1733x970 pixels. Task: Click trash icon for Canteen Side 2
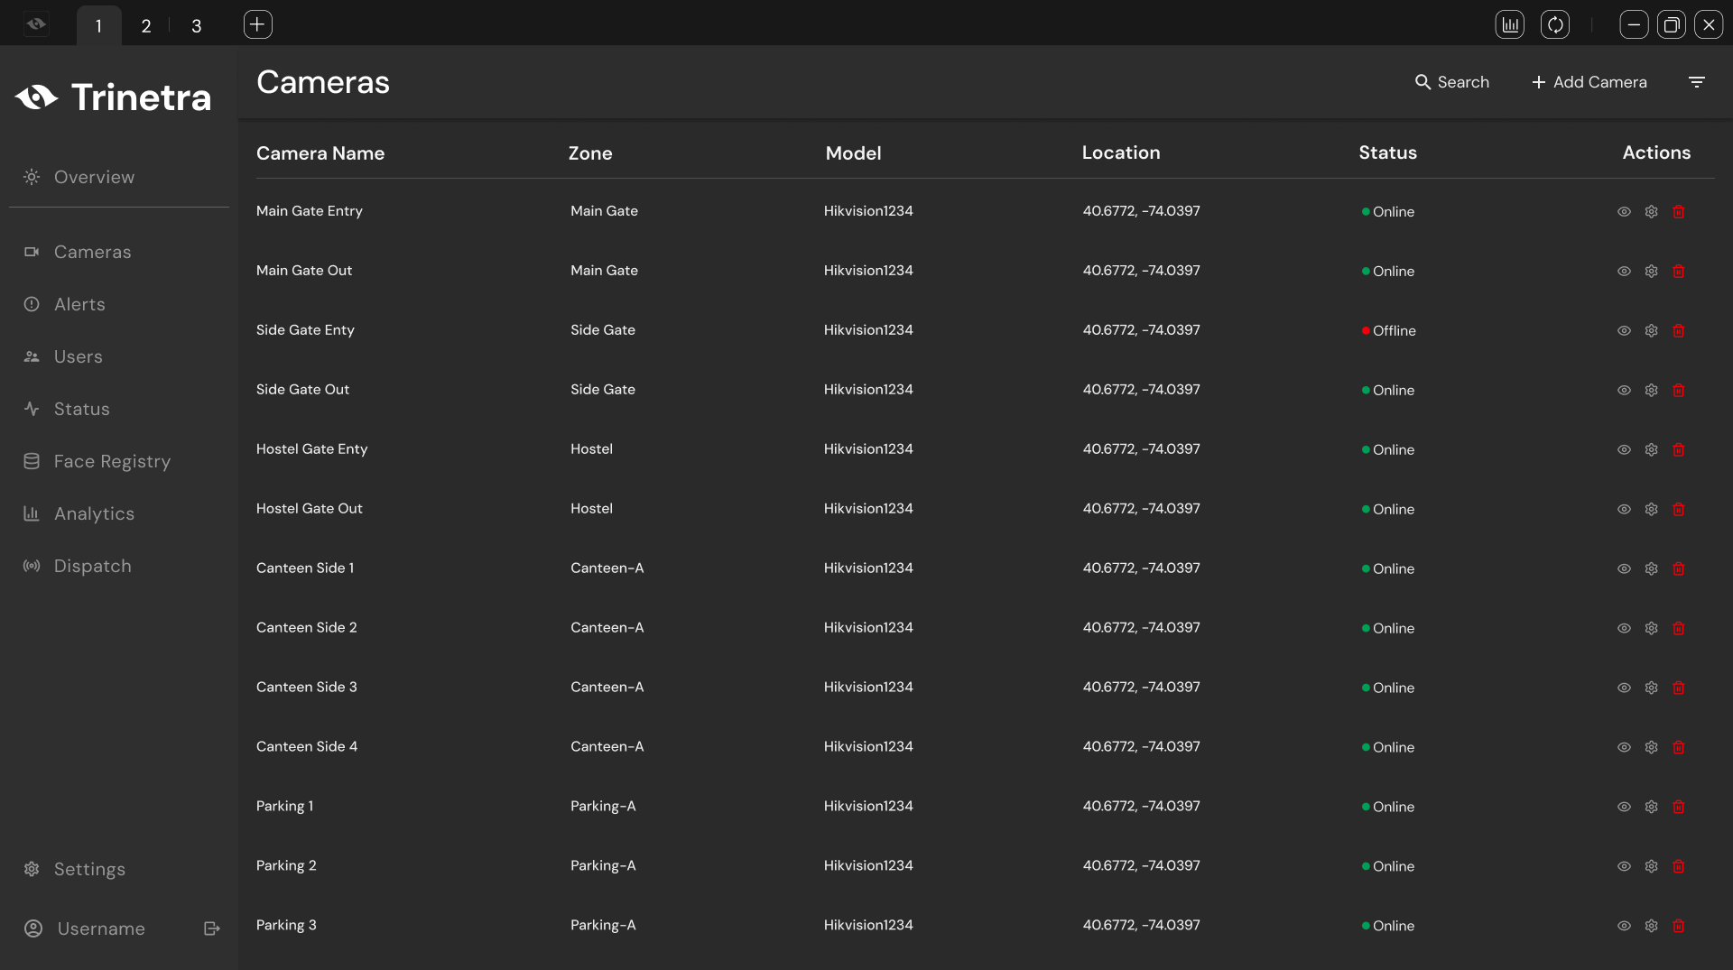click(1678, 629)
